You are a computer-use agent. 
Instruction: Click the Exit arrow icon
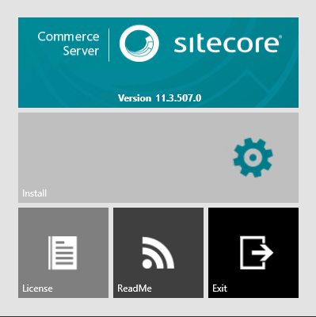point(257,253)
